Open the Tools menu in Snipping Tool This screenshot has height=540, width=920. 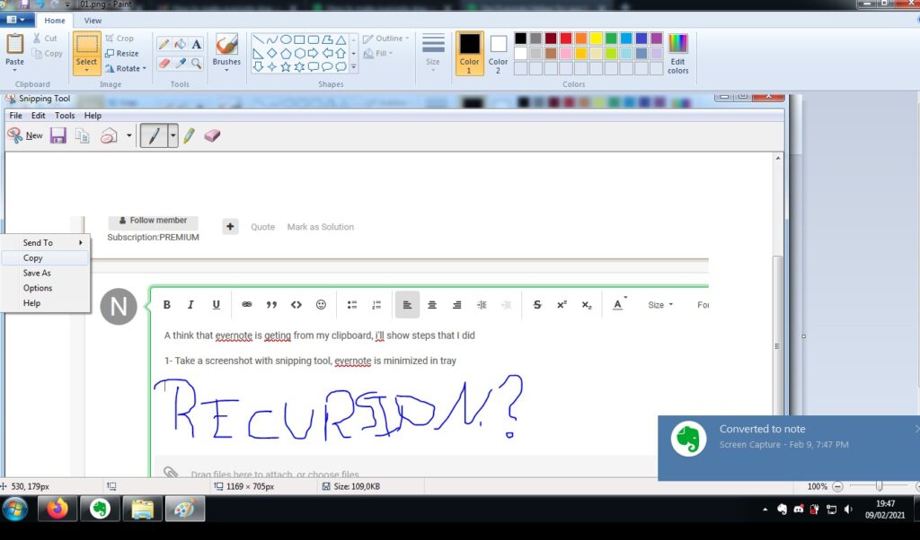point(64,115)
